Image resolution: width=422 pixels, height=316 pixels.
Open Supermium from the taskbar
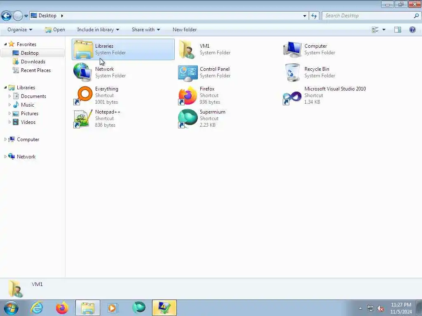click(139, 308)
